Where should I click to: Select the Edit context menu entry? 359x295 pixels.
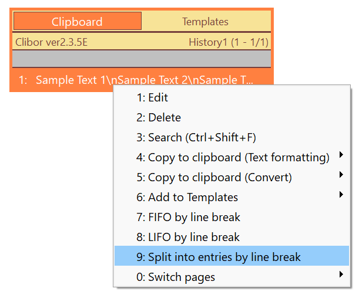tap(231, 97)
